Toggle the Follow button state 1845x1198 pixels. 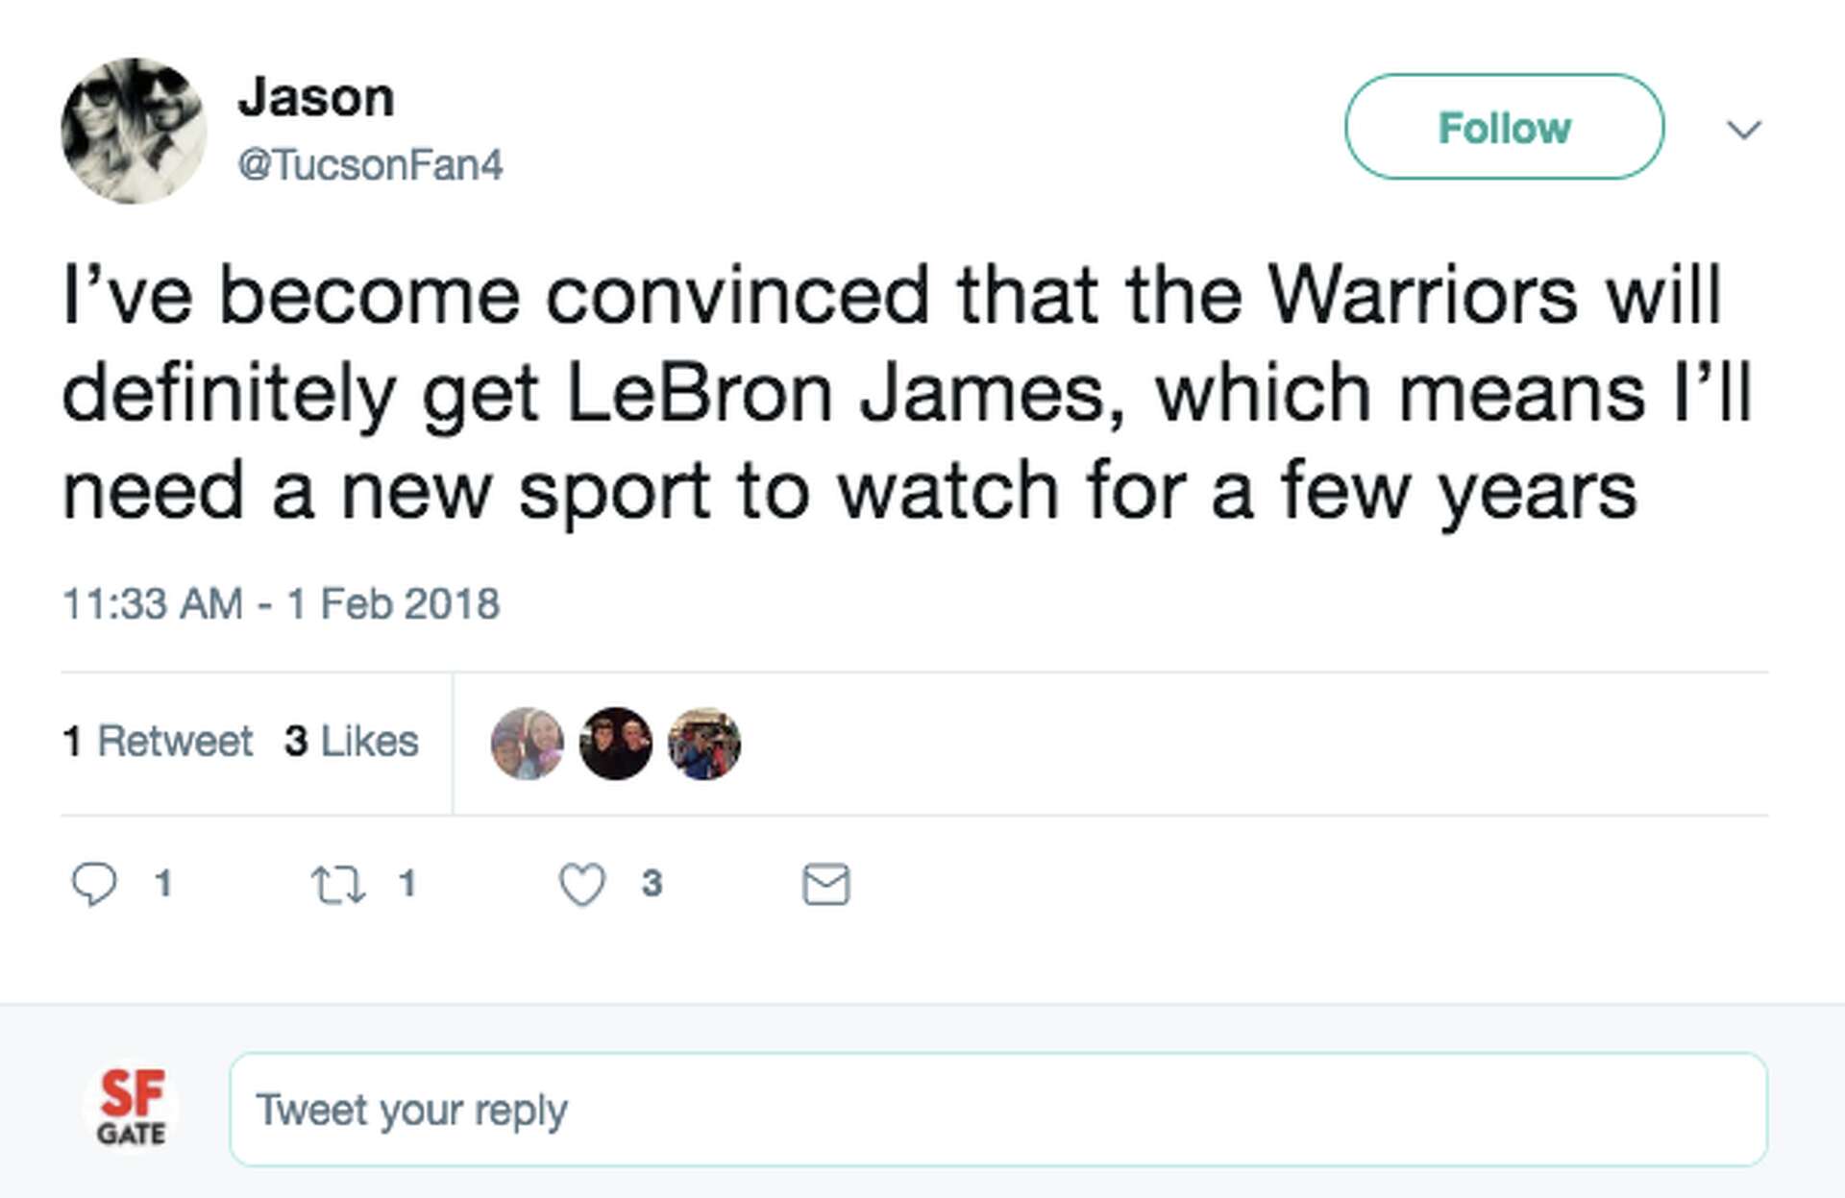[1504, 128]
